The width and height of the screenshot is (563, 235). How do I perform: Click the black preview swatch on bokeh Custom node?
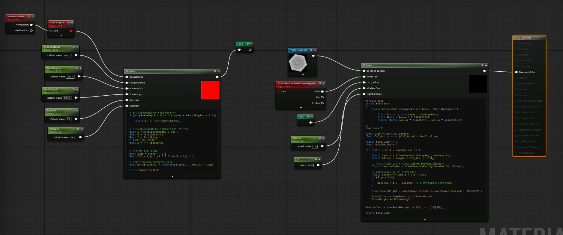478,84
